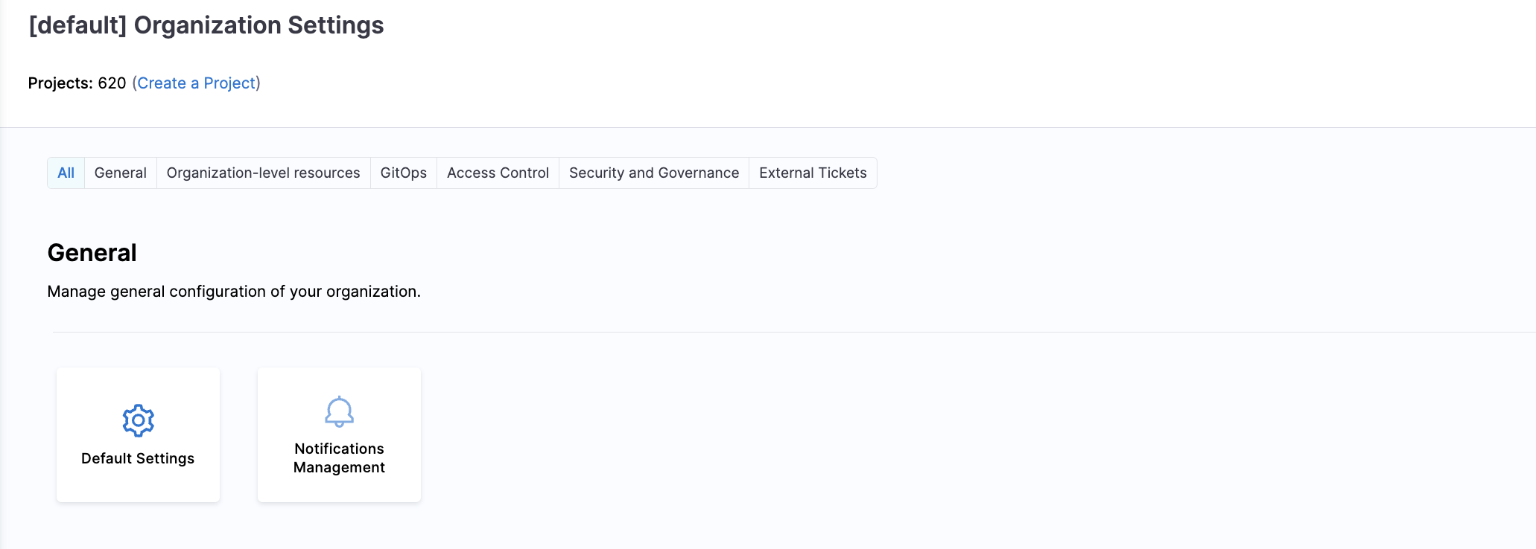Follow the Create a Project link
The width and height of the screenshot is (1536, 549).
pos(197,83)
